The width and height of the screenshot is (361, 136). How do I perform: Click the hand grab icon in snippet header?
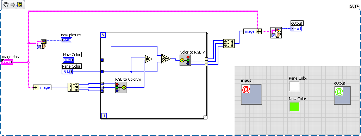[x=6, y=4]
